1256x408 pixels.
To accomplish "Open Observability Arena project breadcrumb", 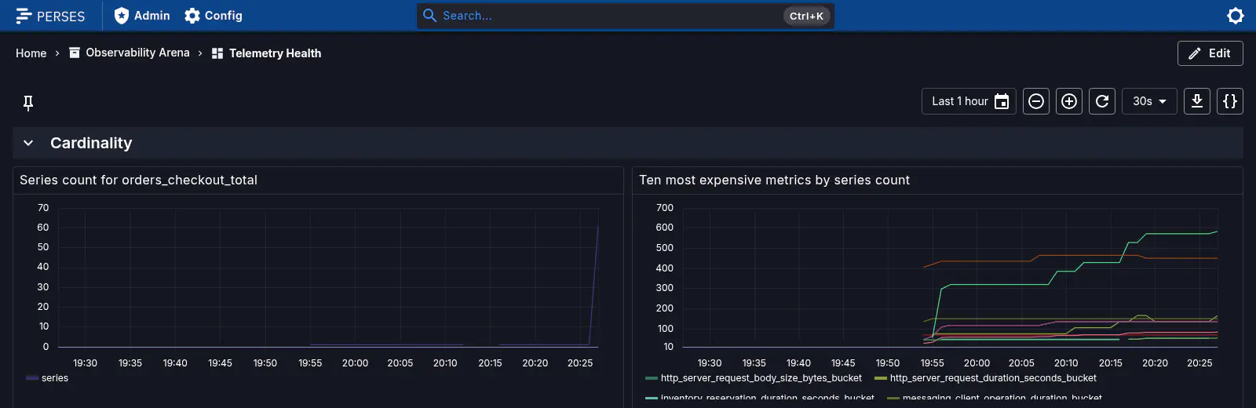I will pos(130,53).
